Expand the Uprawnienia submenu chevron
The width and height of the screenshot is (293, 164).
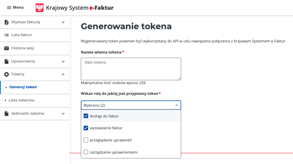[x=63, y=61]
